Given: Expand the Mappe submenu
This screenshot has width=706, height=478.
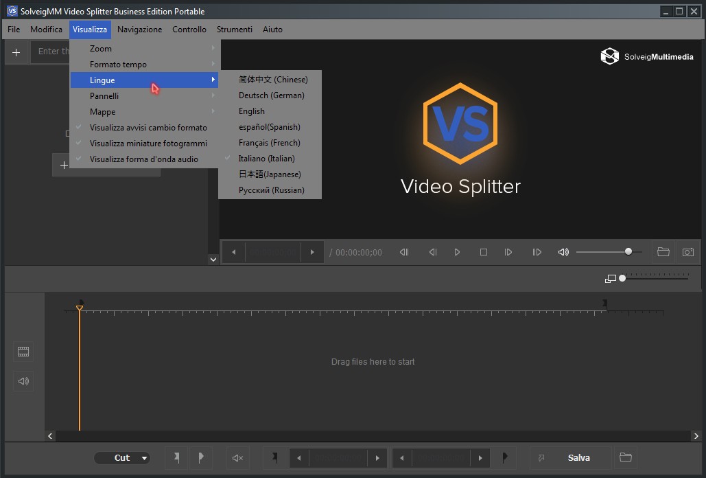Looking at the screenshot, I should (x=144, y=111).
